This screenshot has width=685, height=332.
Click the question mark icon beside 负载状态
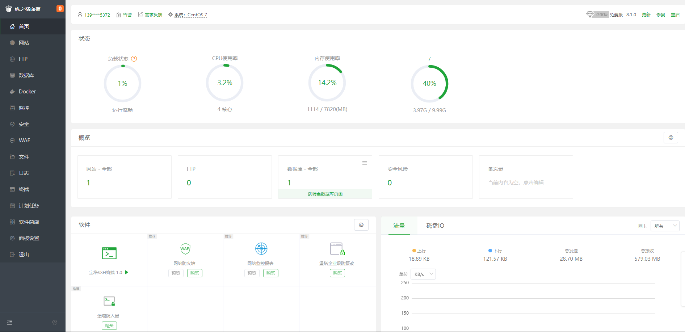click(134, 59)
